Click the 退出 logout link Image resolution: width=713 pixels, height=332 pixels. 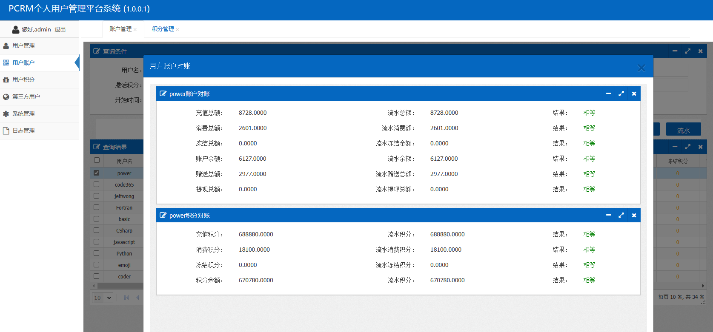tap(60, 29)
